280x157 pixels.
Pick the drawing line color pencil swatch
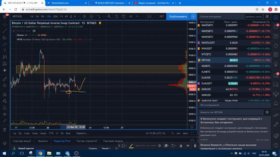(x=131, y=146)
